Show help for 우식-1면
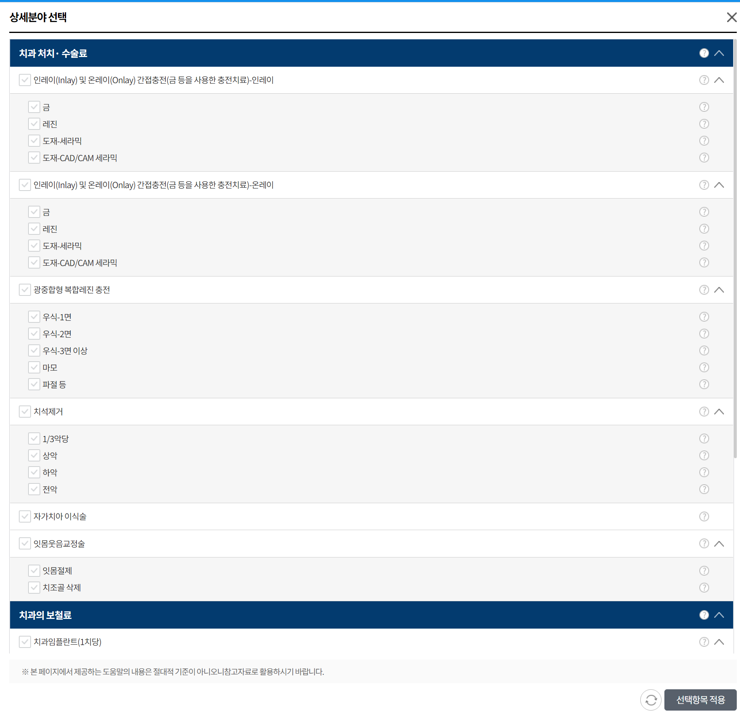This screenshot has width=740, height=713. [704, 317]
